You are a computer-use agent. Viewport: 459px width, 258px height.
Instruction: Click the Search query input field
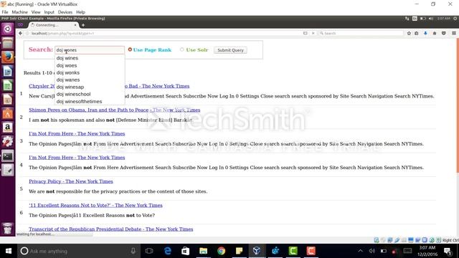(x=90, y=50)
